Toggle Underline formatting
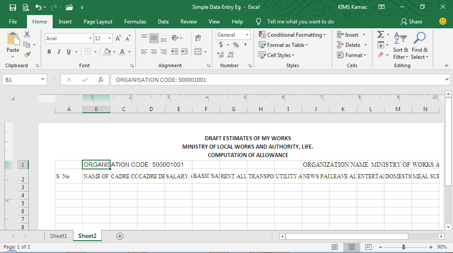Screen dimensions: 453x253 [x=69, y=52]
